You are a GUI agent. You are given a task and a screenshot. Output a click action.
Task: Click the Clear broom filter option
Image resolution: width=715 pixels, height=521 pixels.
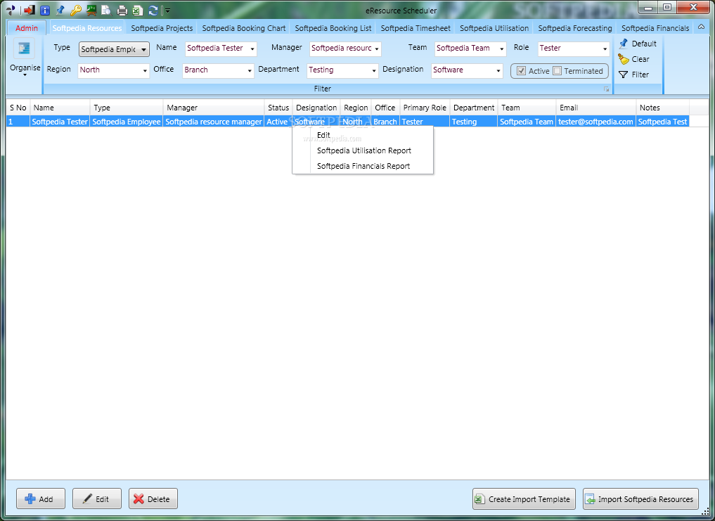click(x=634, y=59)
